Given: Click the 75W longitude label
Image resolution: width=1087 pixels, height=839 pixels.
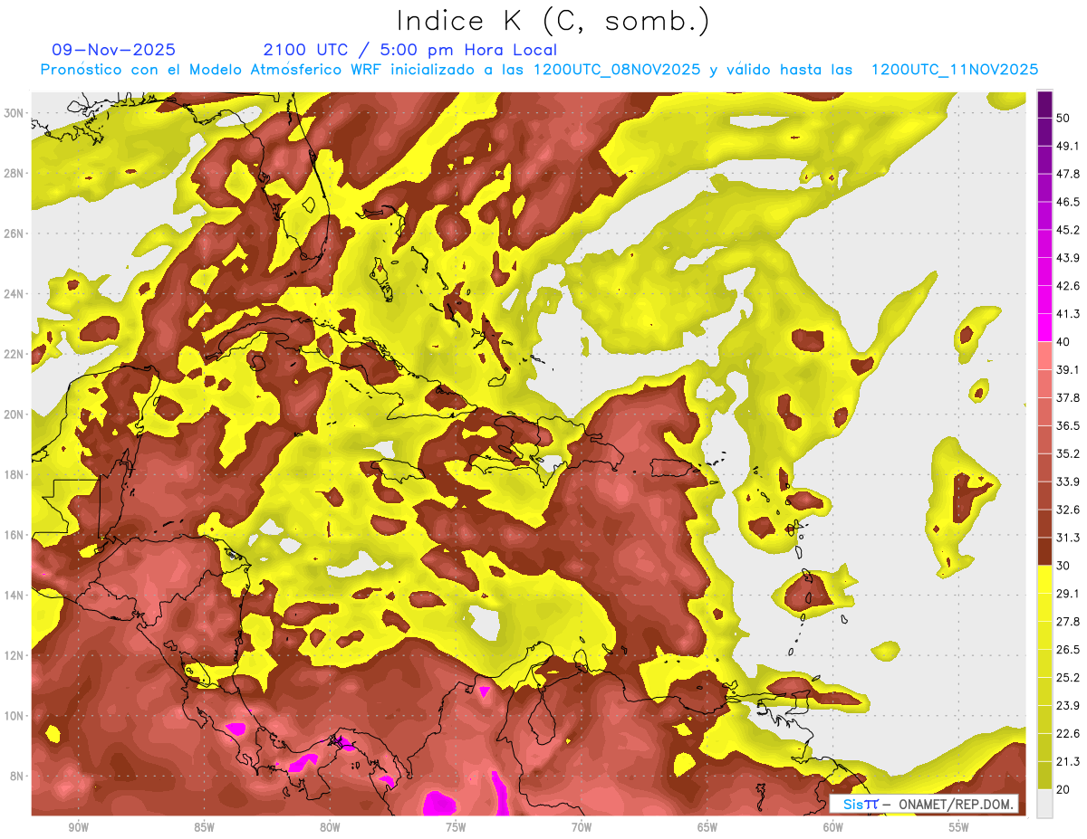Looking at the screenshot, I should (x=456, y=827).
